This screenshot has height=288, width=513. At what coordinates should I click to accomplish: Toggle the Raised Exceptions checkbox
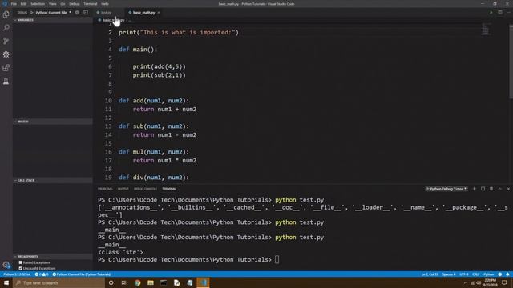21,262
